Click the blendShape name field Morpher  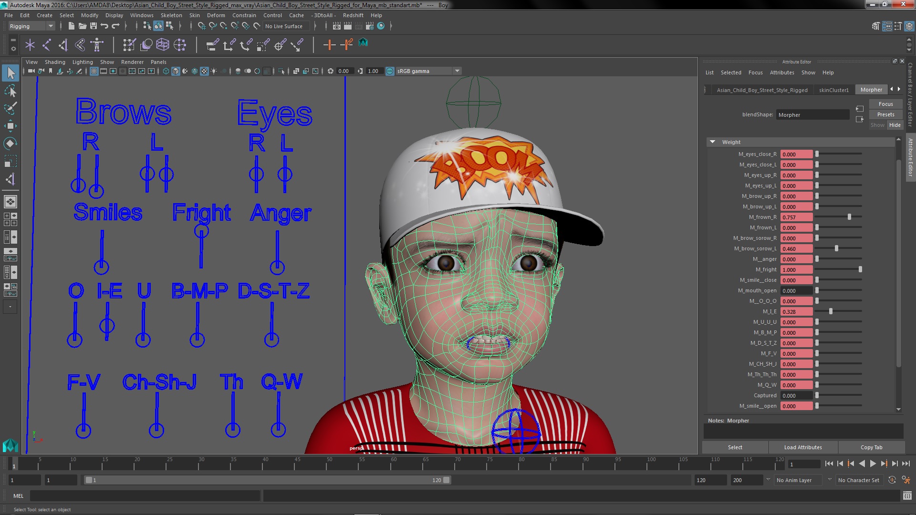click(x=812, y=115)
